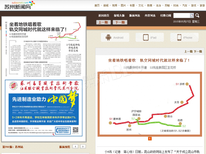Go to the 时尚 section
The image size is (206, 154).
pyautogui.click(x=176, y=6)
